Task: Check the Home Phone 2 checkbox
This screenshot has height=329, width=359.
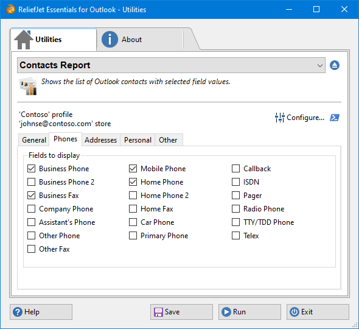Action: 133,196
